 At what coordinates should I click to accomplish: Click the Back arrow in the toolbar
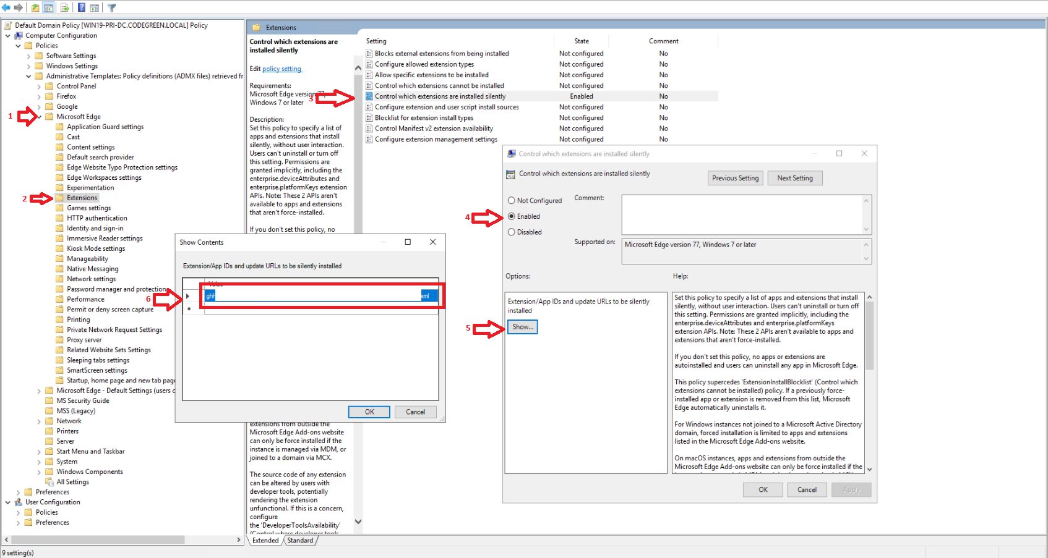pos(6,7)
